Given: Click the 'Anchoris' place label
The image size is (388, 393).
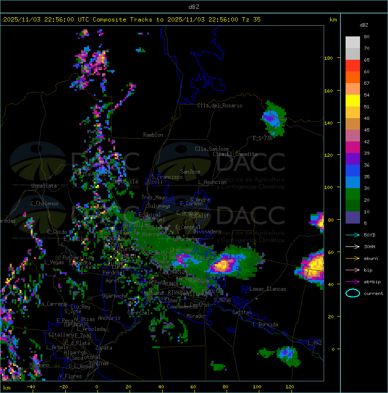Looking at the screenshot, I should pyautogui.click(x=109, y=318).
